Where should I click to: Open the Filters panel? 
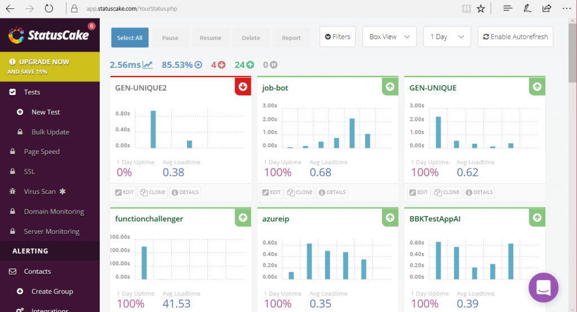pos(338,37)
